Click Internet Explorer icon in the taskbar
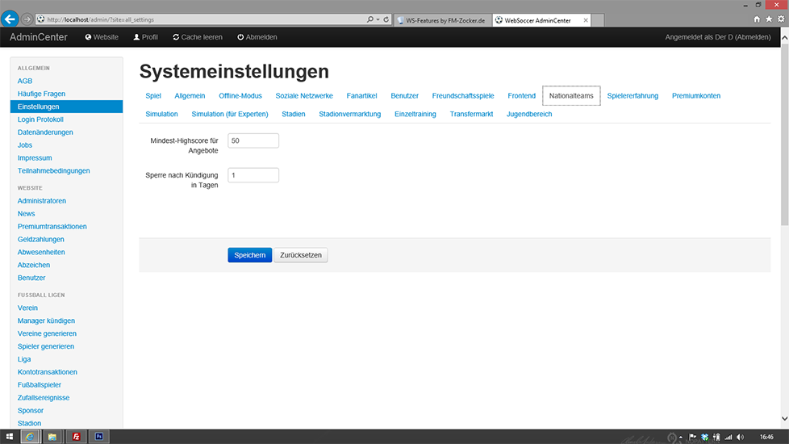 coord(31,437)
